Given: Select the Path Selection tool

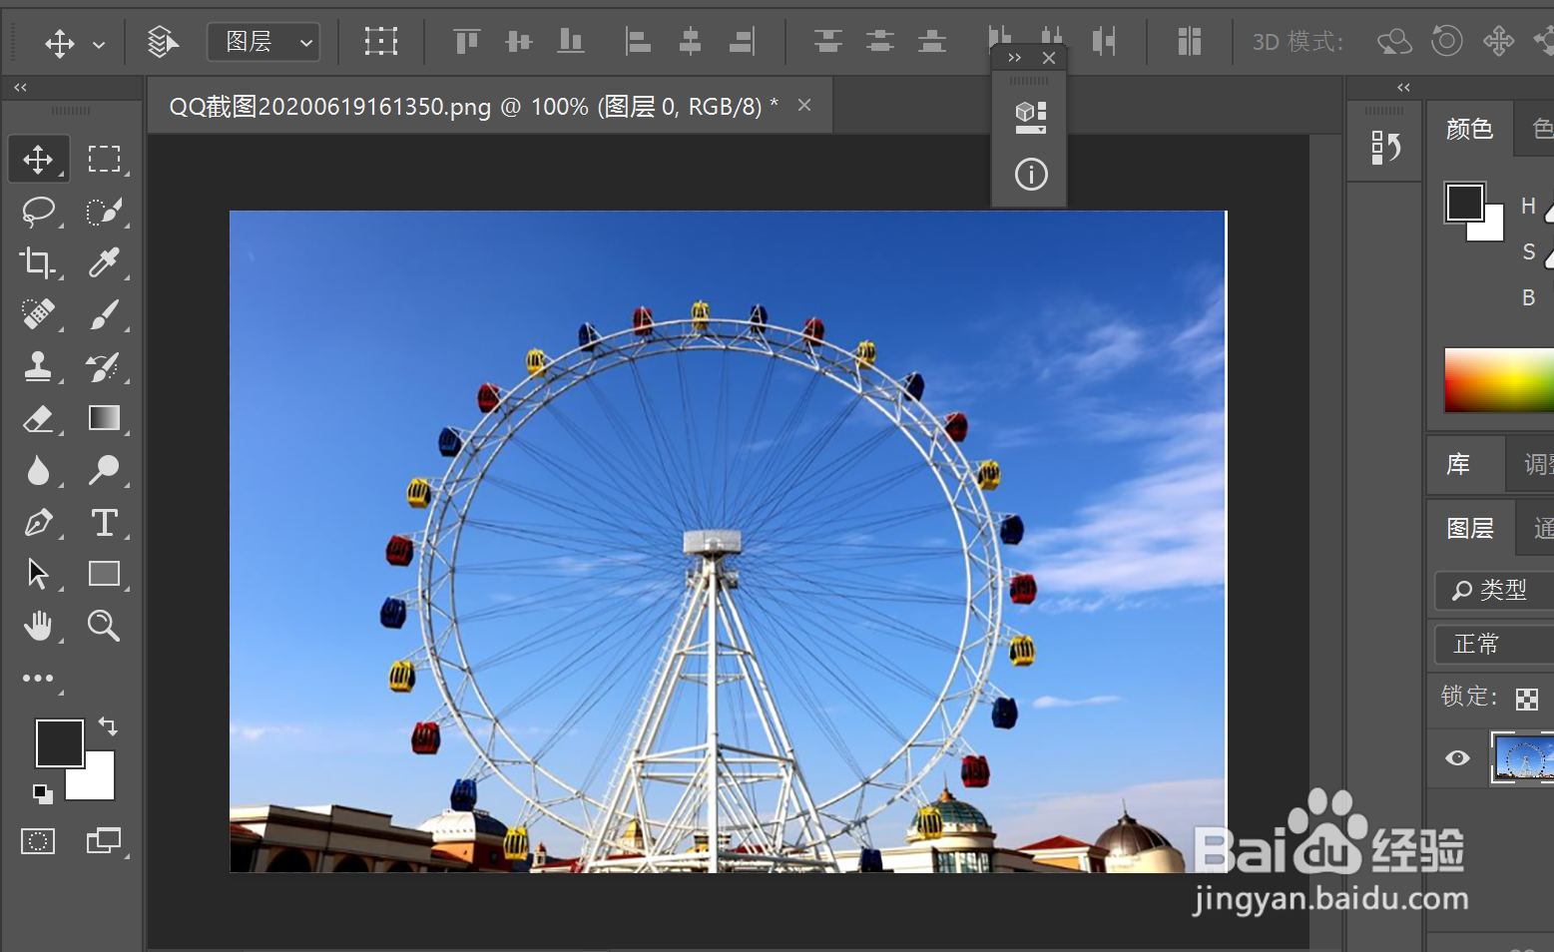Looking at the screenshot, I should click(38, 575).
